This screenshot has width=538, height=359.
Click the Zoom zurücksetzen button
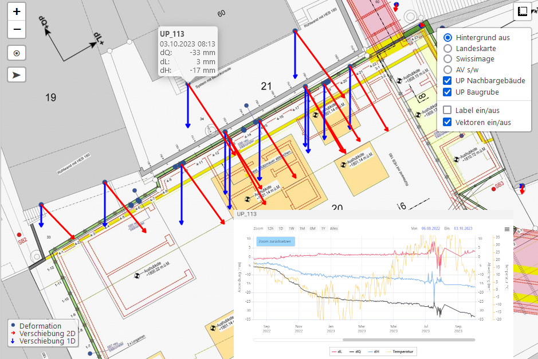click(x=276, y=241)
